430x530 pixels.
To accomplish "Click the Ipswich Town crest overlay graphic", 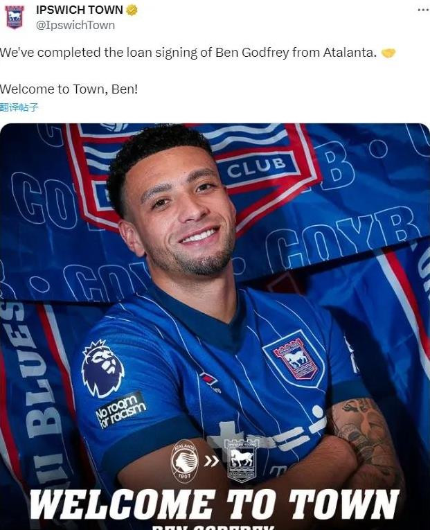I will coord(241,459).
